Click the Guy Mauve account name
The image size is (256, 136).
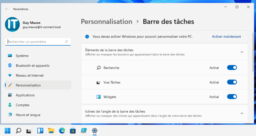pyautogui.click(x=31, y=23)
